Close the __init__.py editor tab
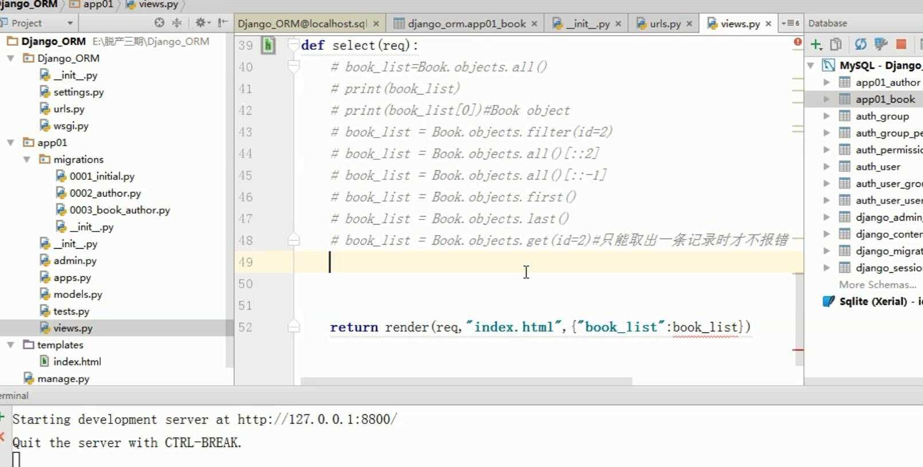923x467 pixels. 618,23
